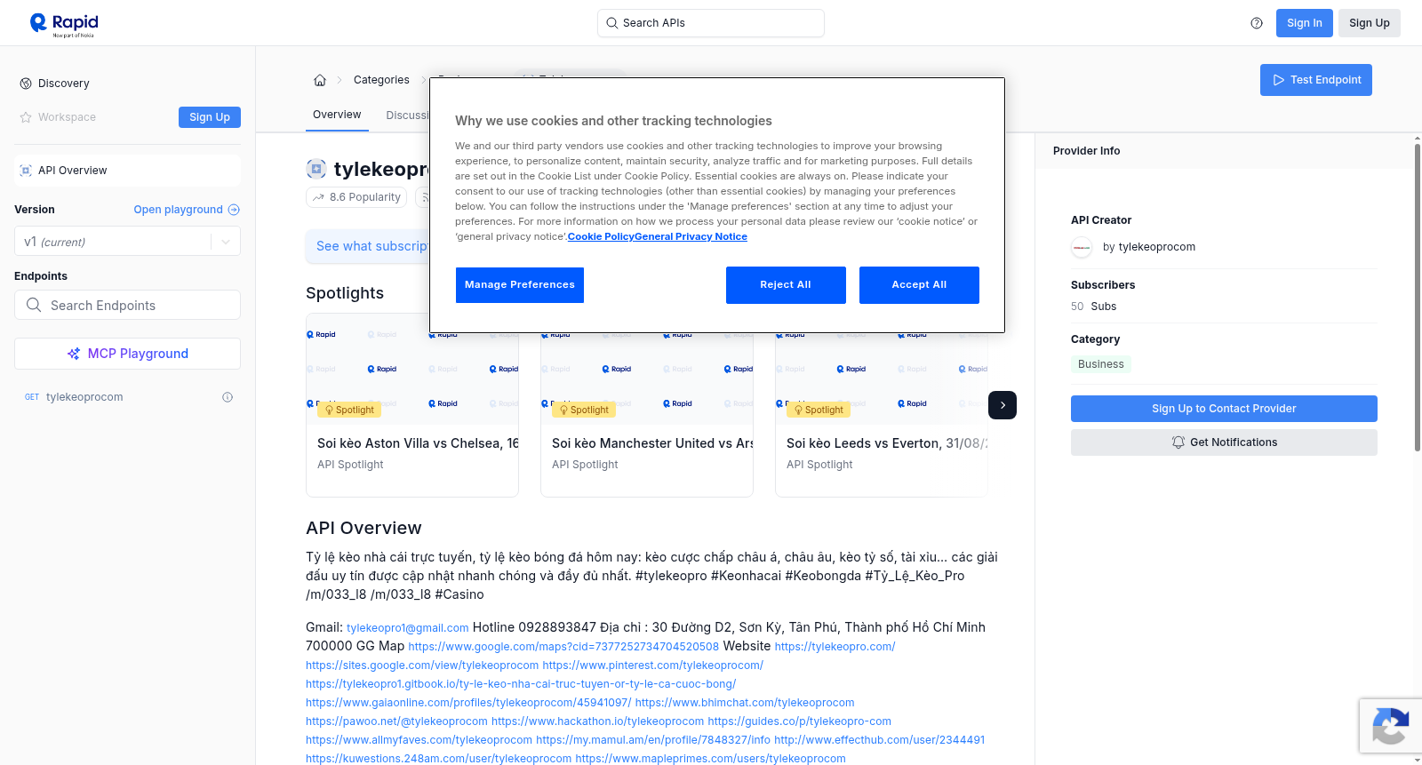Image resolution: width=1422 pixels, height=765 pixels.
Task: Select the GET tylekeoprocom endpoint
Action: (127, 397)
